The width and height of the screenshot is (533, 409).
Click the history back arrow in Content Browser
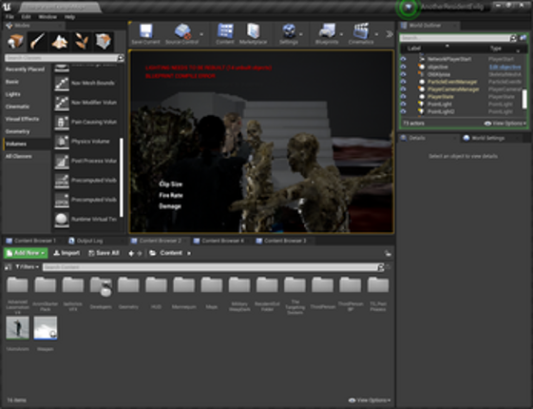[x=131, y=254]
